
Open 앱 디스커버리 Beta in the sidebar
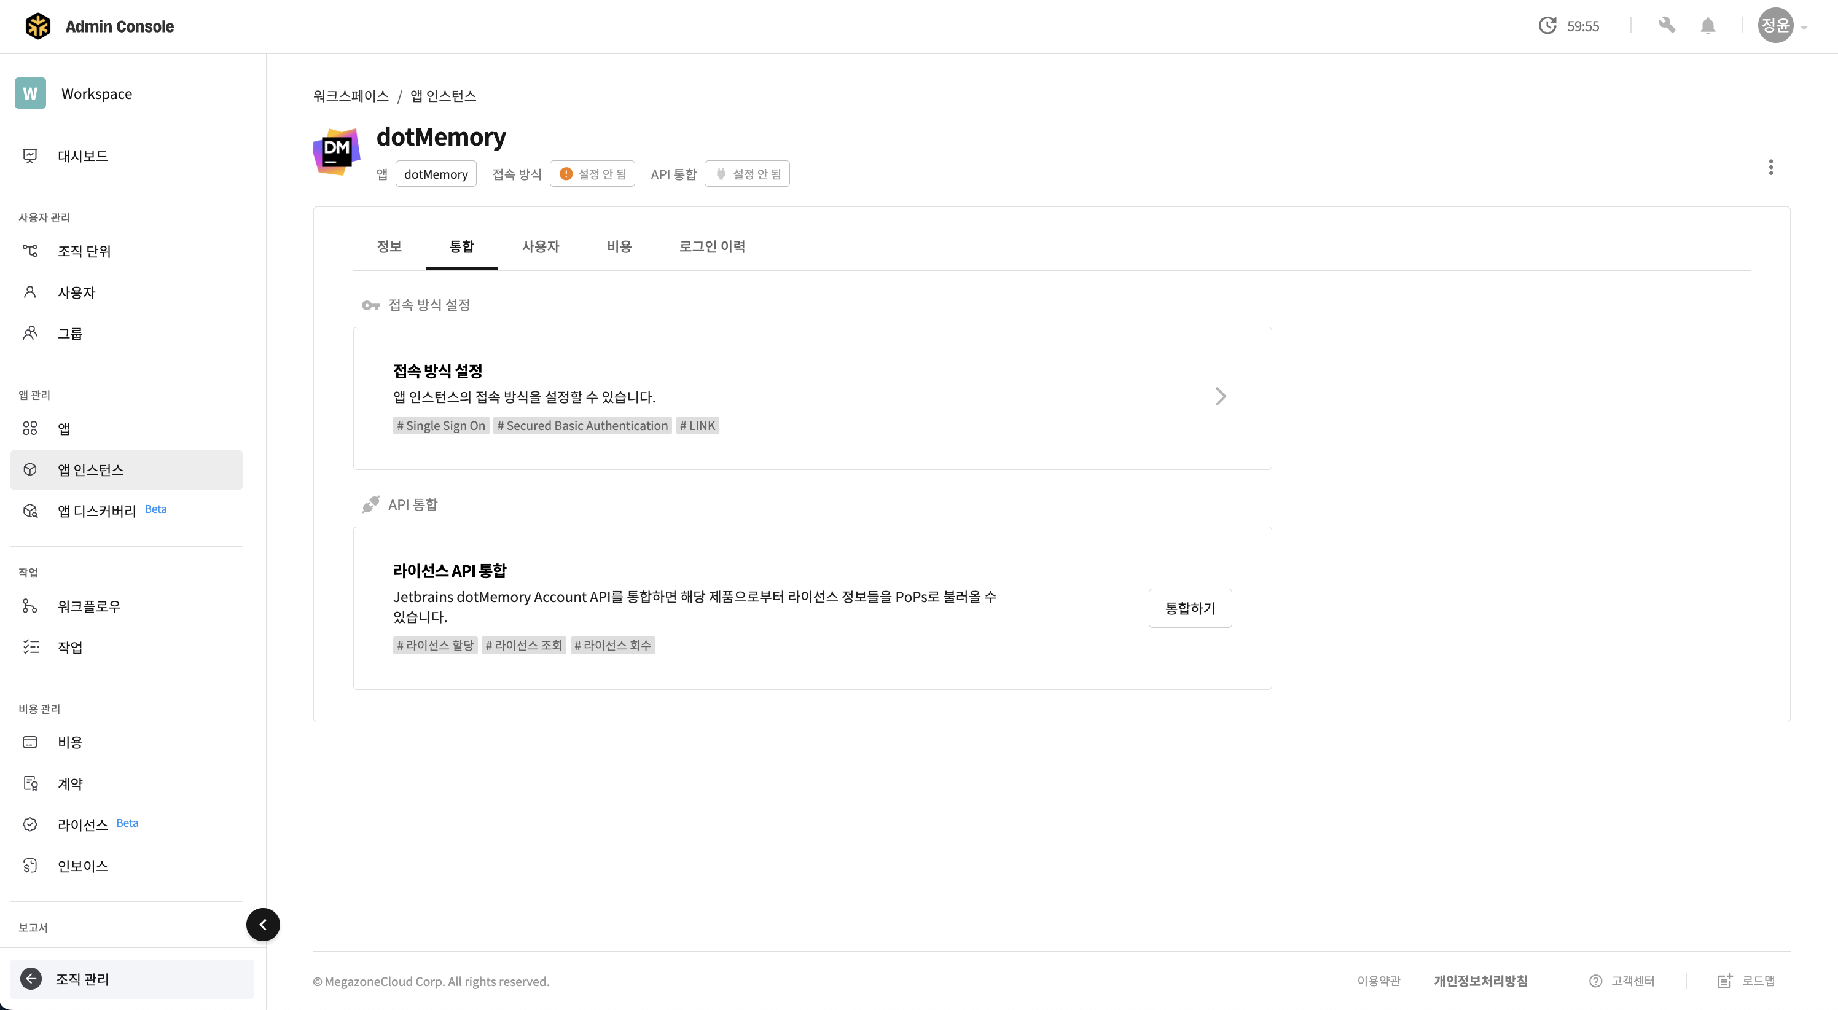127,511
